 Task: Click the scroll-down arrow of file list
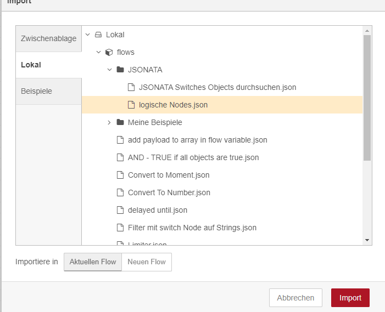coord(367,240)
